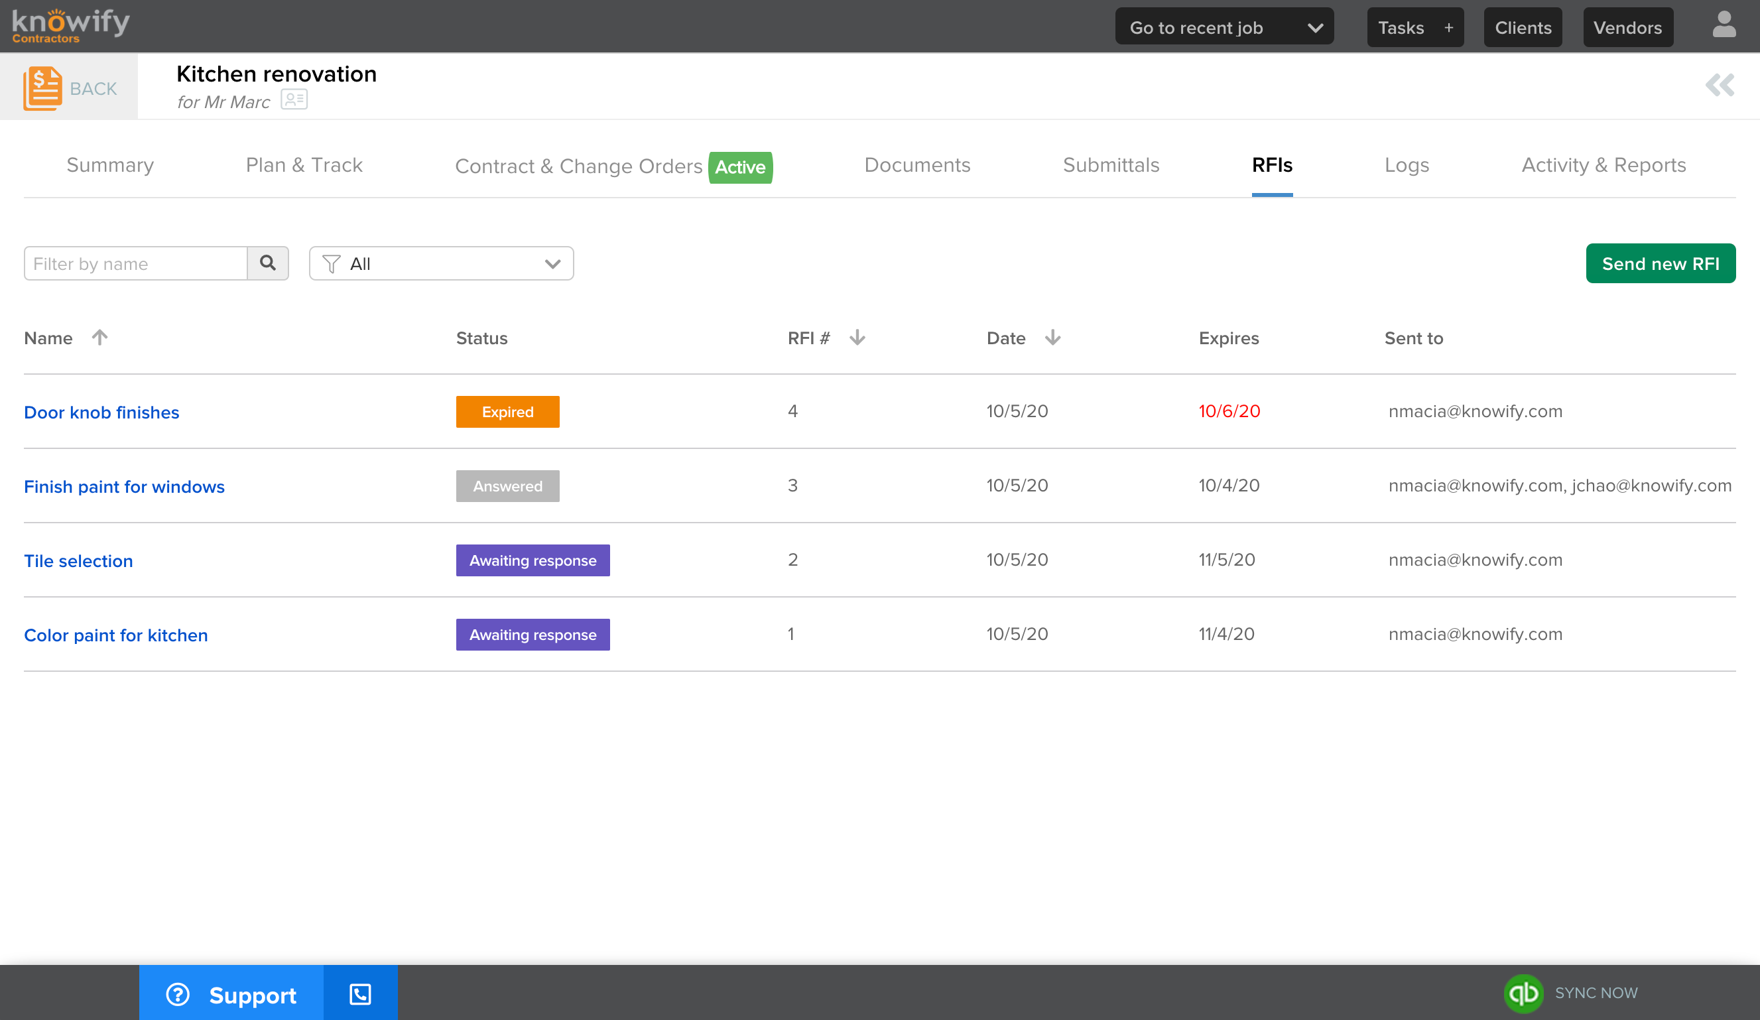This screenshot has height=1020, width=1760.
Task: Open the All status filter dropdown
Action: [x=442, y=263]
